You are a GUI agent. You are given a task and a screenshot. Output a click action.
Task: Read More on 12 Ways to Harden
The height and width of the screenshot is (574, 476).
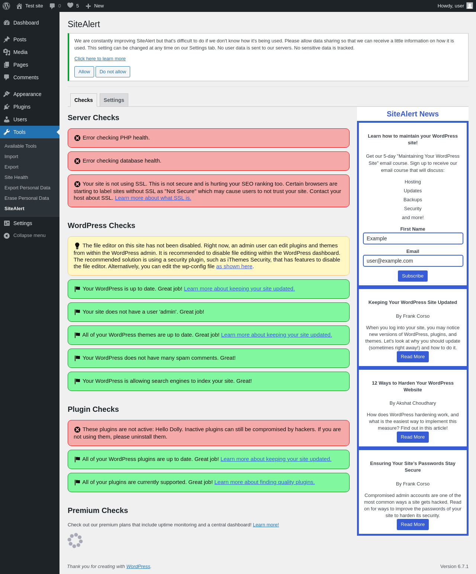pos(413,437)
